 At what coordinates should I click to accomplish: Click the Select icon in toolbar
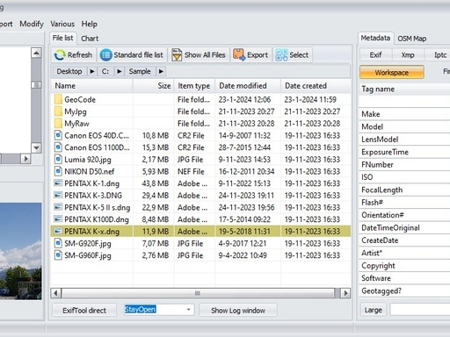[x=281, y=54]
